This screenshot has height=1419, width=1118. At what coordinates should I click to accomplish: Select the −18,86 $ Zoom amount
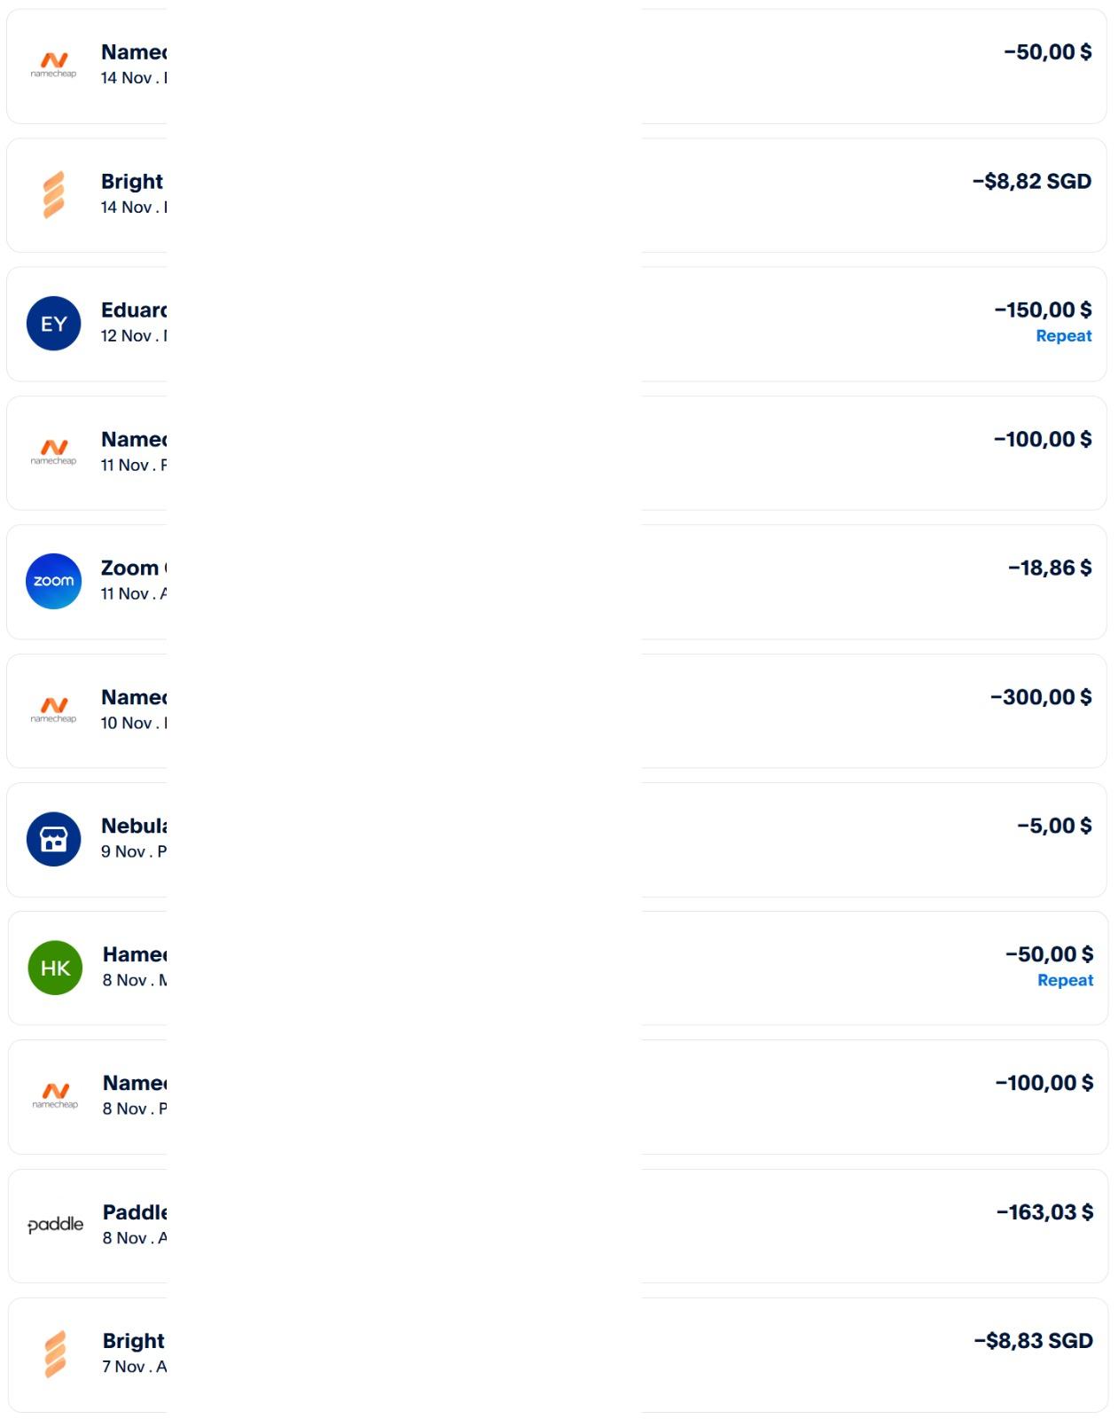1049,568
